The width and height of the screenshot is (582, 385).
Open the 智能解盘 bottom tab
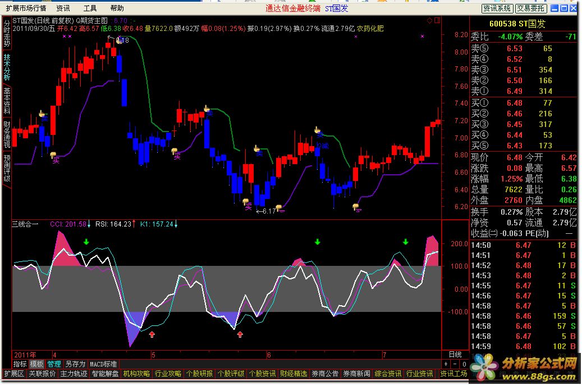tap(105, 374)
